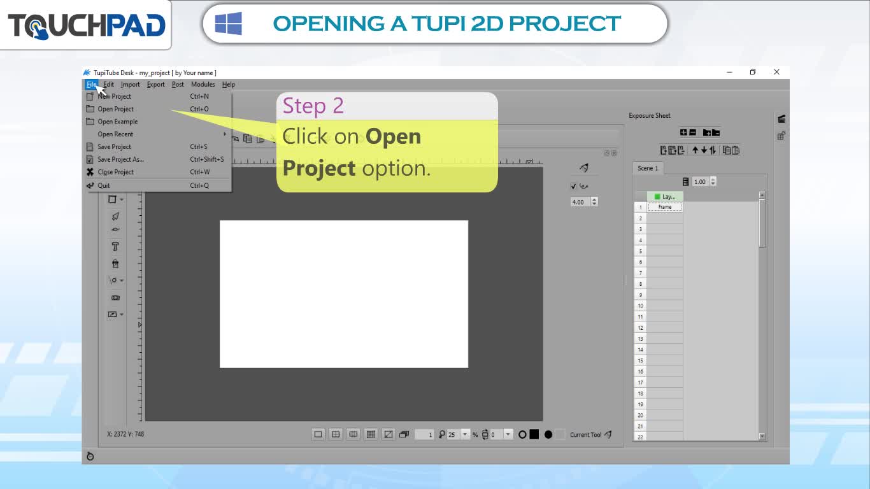Open the panel icon below the clapperboard
870x489 pixels.
[x=781, y=135]
